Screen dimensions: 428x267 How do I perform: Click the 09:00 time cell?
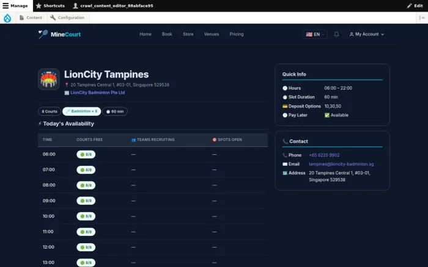(x=49, y=201)
